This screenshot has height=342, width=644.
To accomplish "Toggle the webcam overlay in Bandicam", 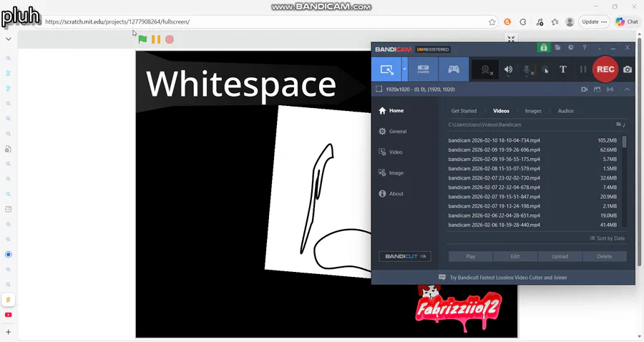I will point(486,70).
